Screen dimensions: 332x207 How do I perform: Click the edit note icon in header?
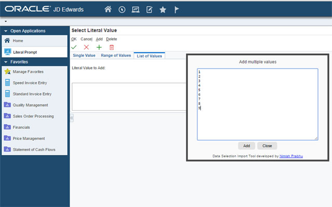coord(149,9)
